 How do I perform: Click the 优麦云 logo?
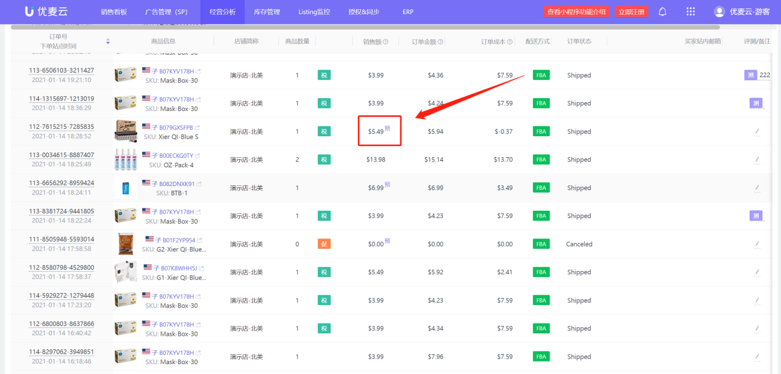pos(46,12)
